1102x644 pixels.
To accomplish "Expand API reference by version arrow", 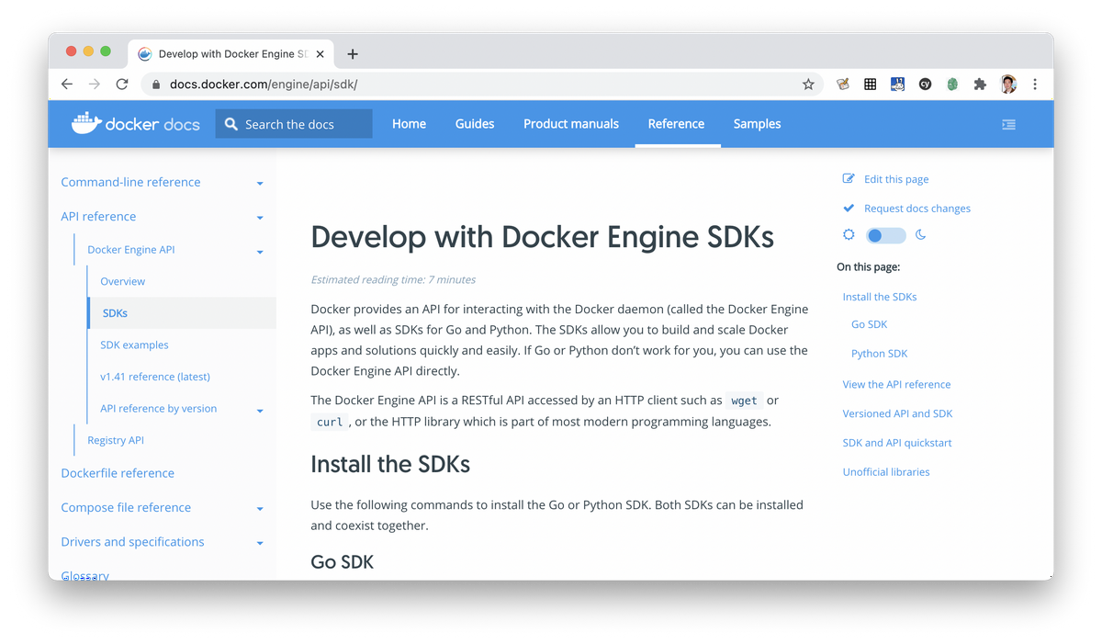I will point(260,411).
